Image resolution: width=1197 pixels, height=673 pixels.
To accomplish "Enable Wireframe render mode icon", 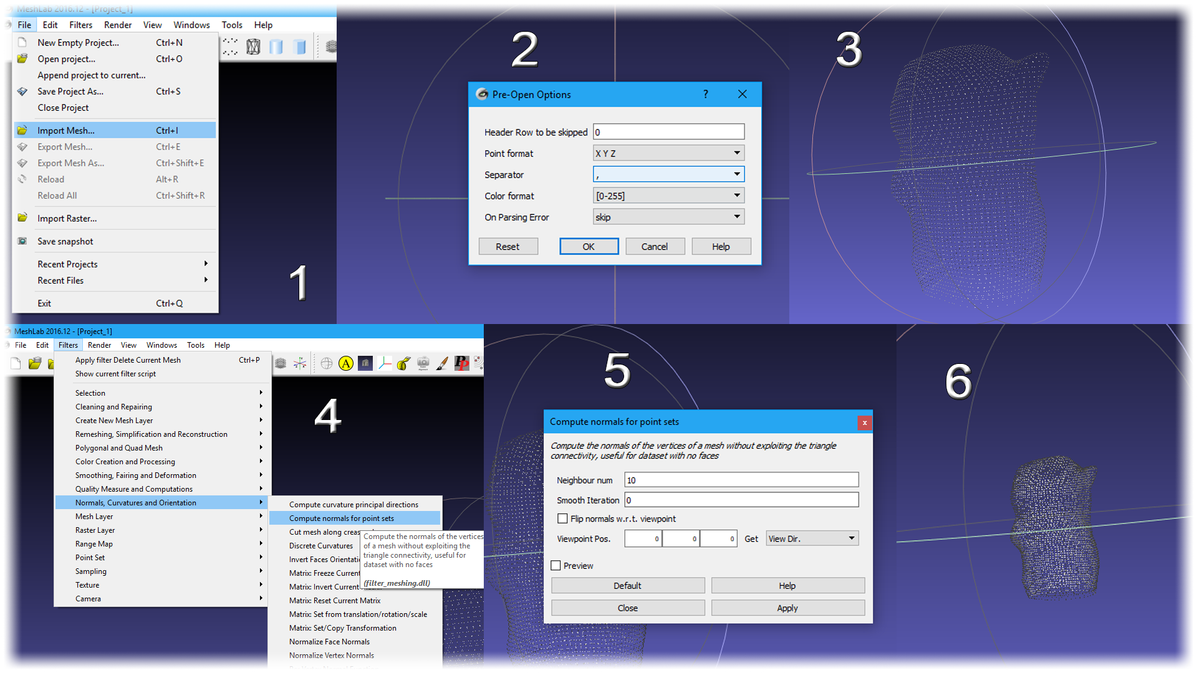I will click(x=253, y=47).
